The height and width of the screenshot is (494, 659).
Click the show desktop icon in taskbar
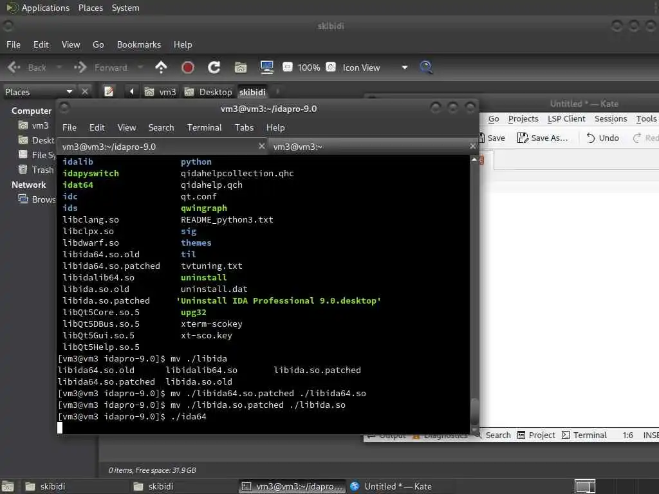point(8,486)
